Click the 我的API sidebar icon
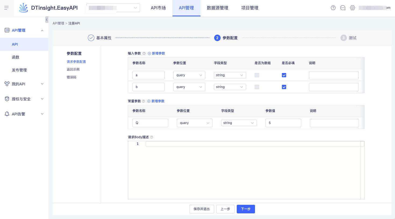Viewport: 395px width, 219px height. point(7,84)
